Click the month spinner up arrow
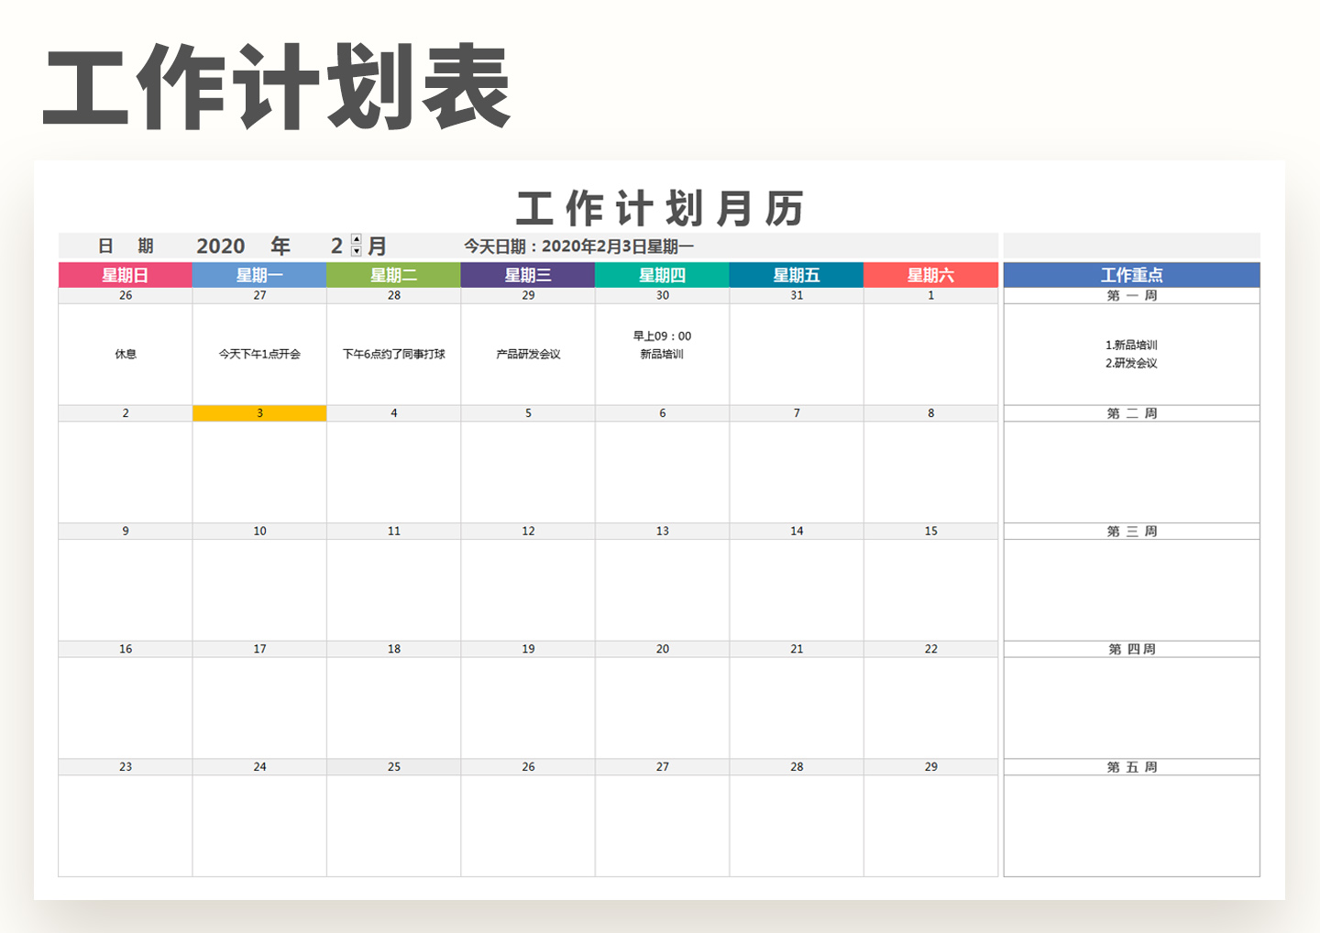This screenshot has height=933, width=1320. click(356, 239)
